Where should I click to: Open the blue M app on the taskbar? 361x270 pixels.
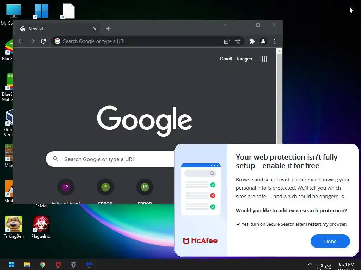pos(89,264)
